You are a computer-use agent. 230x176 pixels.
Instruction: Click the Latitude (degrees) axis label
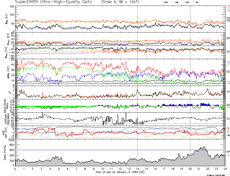click(x=7, y=118)
